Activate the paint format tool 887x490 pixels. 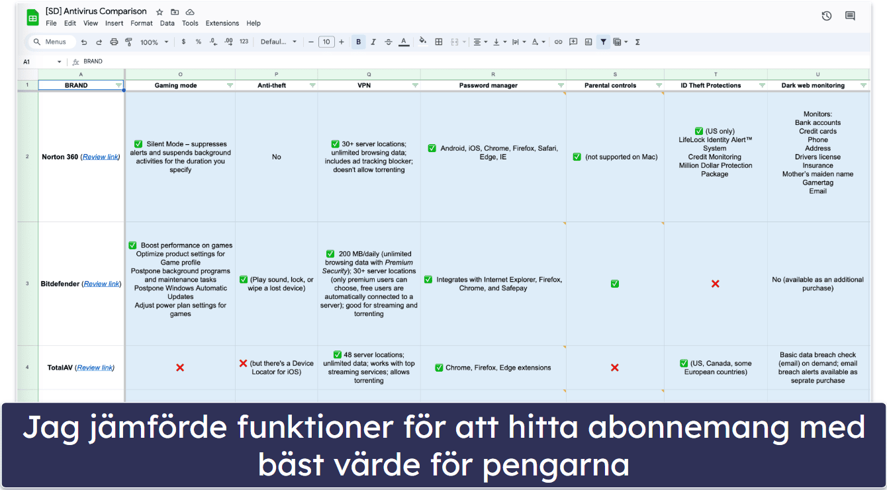point(128,42)
